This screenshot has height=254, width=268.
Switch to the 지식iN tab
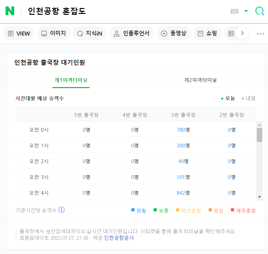point(90,33)
